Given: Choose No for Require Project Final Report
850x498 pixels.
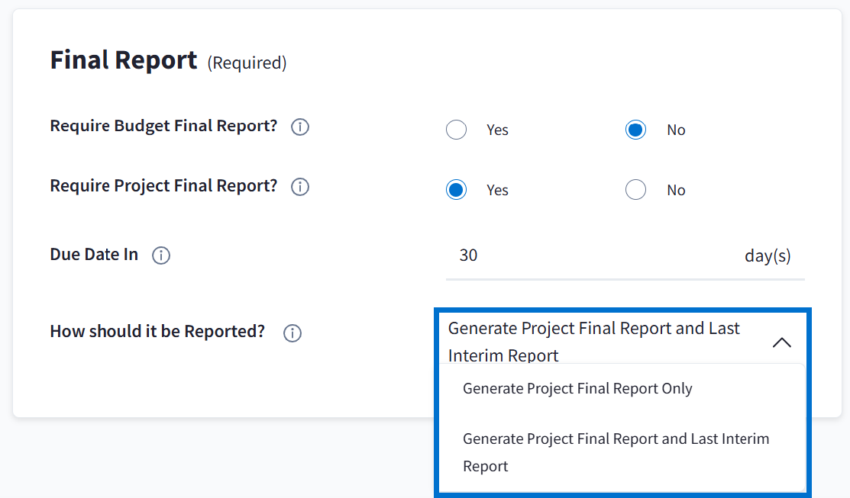Looking at the screenshot, I should [x=635, y=190].
